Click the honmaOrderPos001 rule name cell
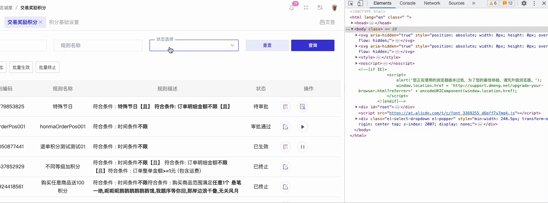This screenshot has width=548, height=203. click(x=63, y=127)
